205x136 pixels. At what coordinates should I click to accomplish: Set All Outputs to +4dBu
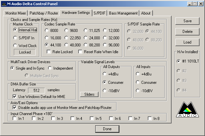point(105,74)
